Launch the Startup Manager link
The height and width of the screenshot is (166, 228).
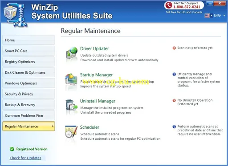(x=96, y=75)
